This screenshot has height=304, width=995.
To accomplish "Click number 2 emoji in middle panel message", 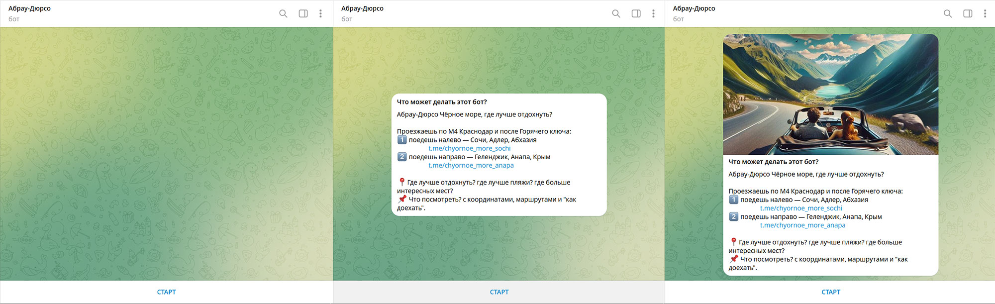I will [x=402, y=157].
